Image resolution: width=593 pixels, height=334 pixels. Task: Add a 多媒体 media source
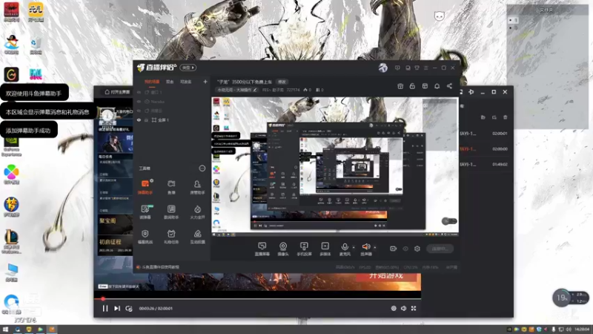tap(325, 249)
